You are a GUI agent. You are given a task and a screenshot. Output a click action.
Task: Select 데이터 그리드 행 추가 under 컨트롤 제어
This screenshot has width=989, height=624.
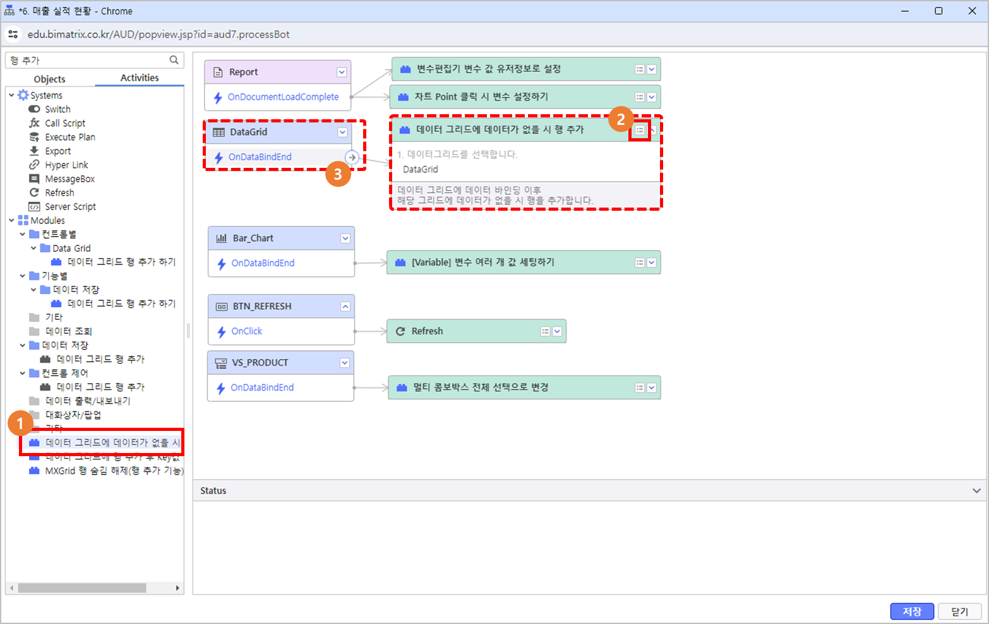tap(92, 387)
